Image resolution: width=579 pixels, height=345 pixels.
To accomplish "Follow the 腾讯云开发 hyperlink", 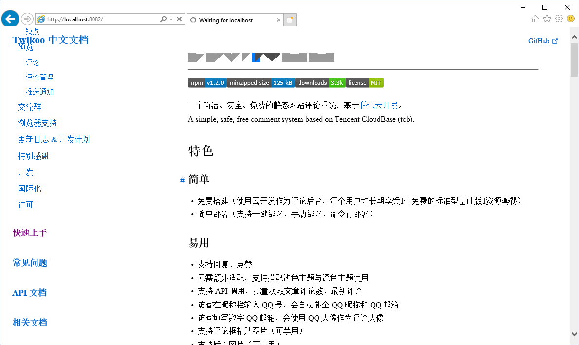I will (379, 106).
